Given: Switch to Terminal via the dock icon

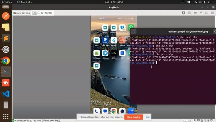Looking at the screenshot, I should [x=6, y=72].
